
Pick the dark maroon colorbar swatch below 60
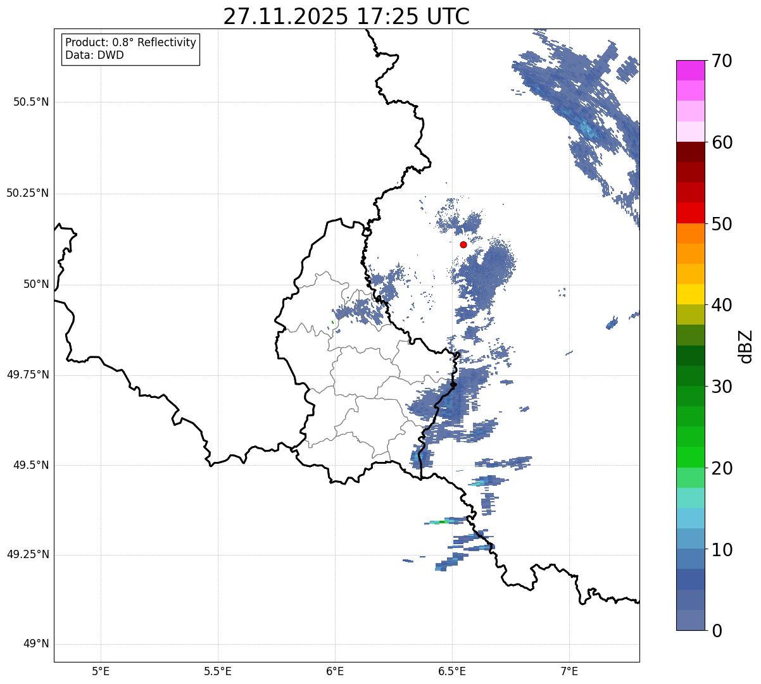tap(691, 152)
